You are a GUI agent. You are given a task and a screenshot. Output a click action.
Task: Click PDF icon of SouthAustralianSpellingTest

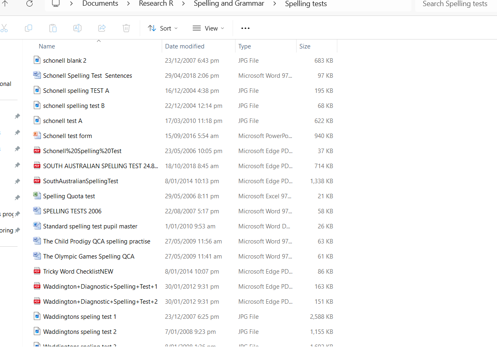37,181
